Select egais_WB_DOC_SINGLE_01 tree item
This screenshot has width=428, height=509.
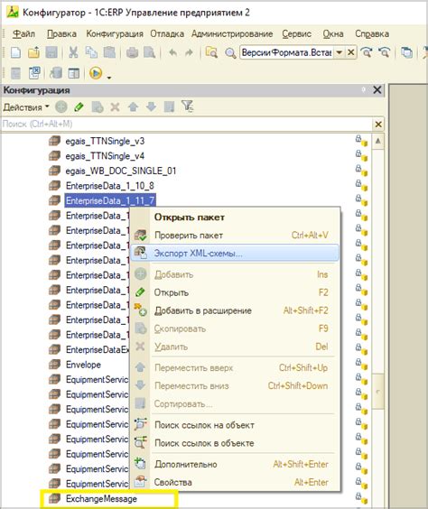tap(121, 171)
